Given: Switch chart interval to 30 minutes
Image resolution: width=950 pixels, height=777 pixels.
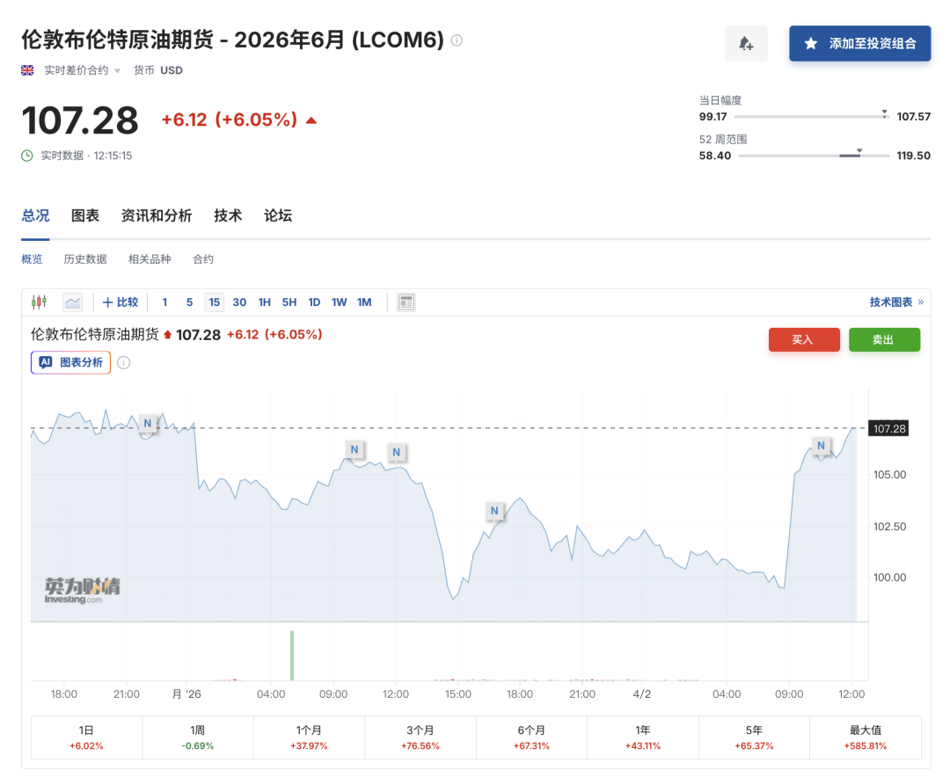Looking at the screenshot, I should click(239, 302).
